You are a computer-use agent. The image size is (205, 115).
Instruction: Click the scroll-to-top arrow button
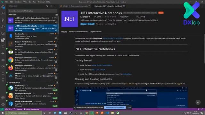click(x=198, y=102)
